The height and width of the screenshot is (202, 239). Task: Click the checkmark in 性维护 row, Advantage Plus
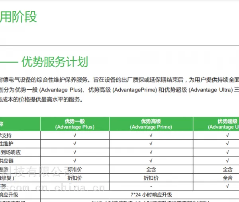pyautogui.click(x=75, y=144)
